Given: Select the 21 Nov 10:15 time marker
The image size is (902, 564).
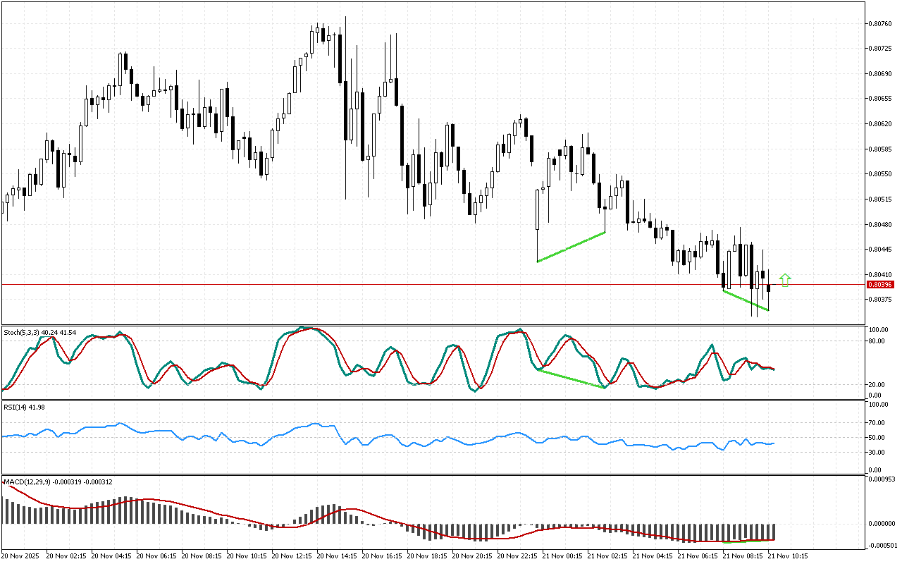Looking at the screenshot, I should coord(789,556).
